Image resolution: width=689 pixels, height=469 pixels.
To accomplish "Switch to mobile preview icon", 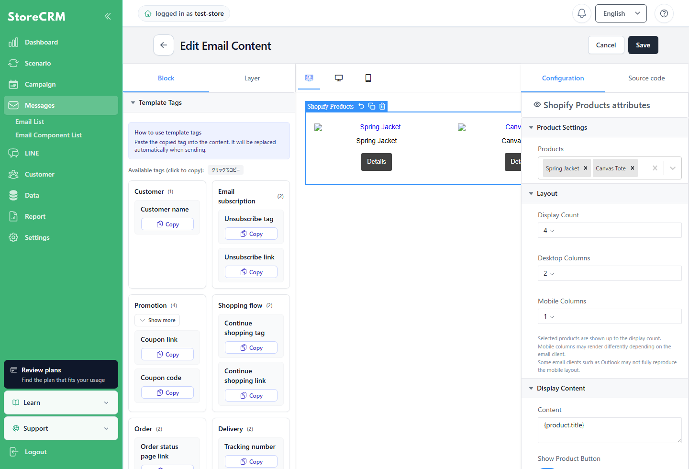I will pos(368,78).
